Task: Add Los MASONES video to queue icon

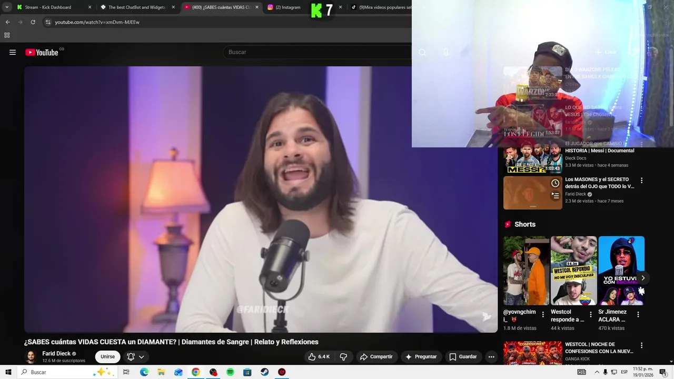Action: point(555,196)
